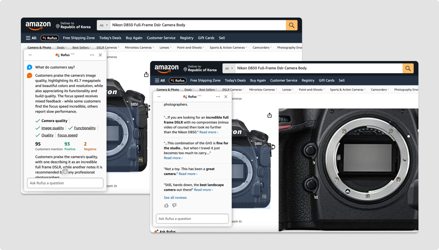The width and height of the screenshot is (439, 250).
Task: Click Read more after best landscape camera quote
Action: tap(203, 190)
